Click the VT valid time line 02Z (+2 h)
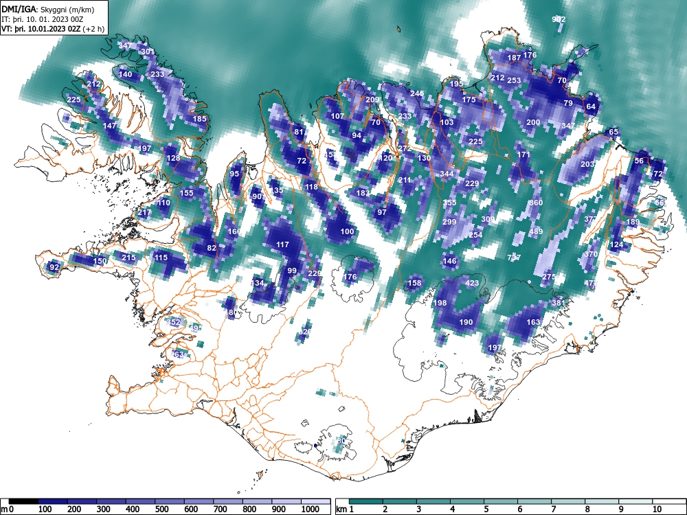Image resolution: width=687 pixels, height=515 pixels. click(53, 29)
